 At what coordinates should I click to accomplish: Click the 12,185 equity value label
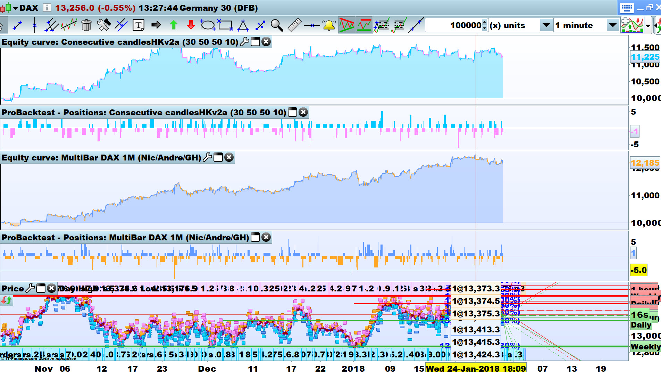[645, 163]
